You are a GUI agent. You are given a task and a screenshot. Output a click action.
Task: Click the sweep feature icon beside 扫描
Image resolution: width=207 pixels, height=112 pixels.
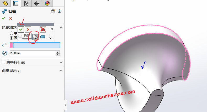pyautogui.click(x=4, y=11)
